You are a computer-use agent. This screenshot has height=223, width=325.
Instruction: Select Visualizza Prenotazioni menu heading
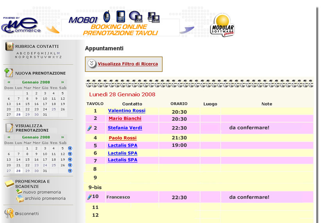pos(32,128)
